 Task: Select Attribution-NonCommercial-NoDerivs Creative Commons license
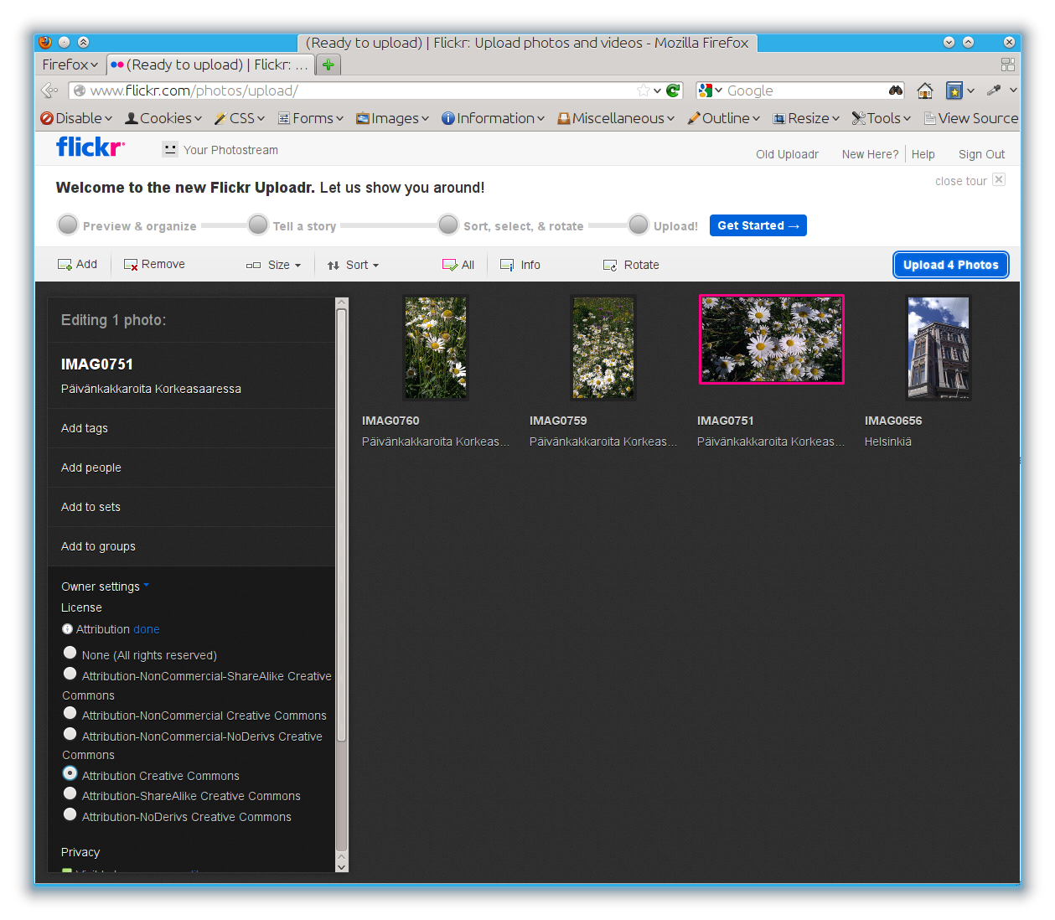pyautogui.click(x=70, y=734)
